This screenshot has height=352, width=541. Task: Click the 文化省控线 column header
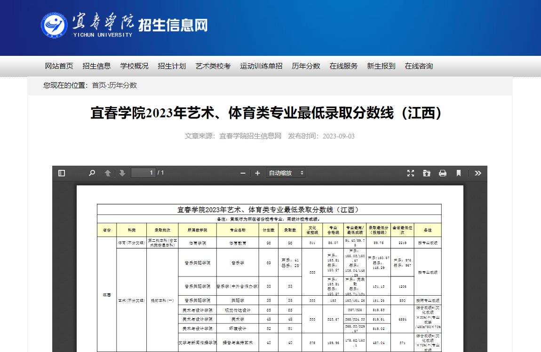point(312,230)
